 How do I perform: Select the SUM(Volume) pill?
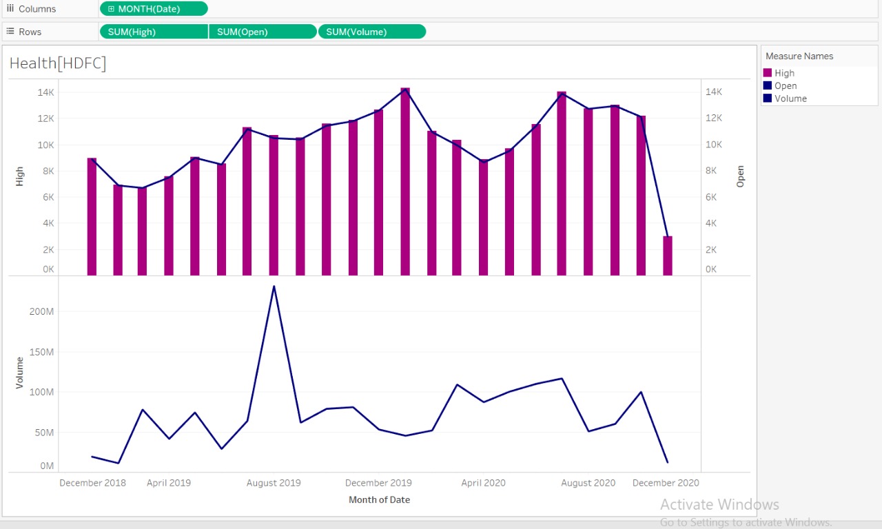pos(372,32)
